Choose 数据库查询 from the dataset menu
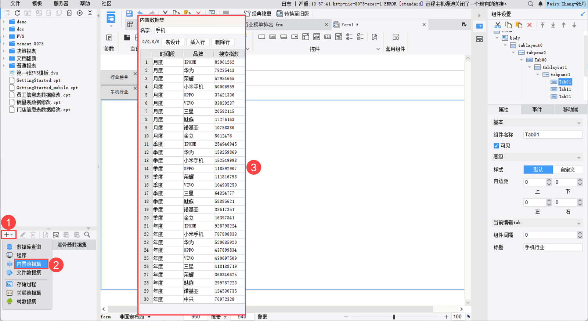This screenshot has height=321, width=588. coord(29,247)
